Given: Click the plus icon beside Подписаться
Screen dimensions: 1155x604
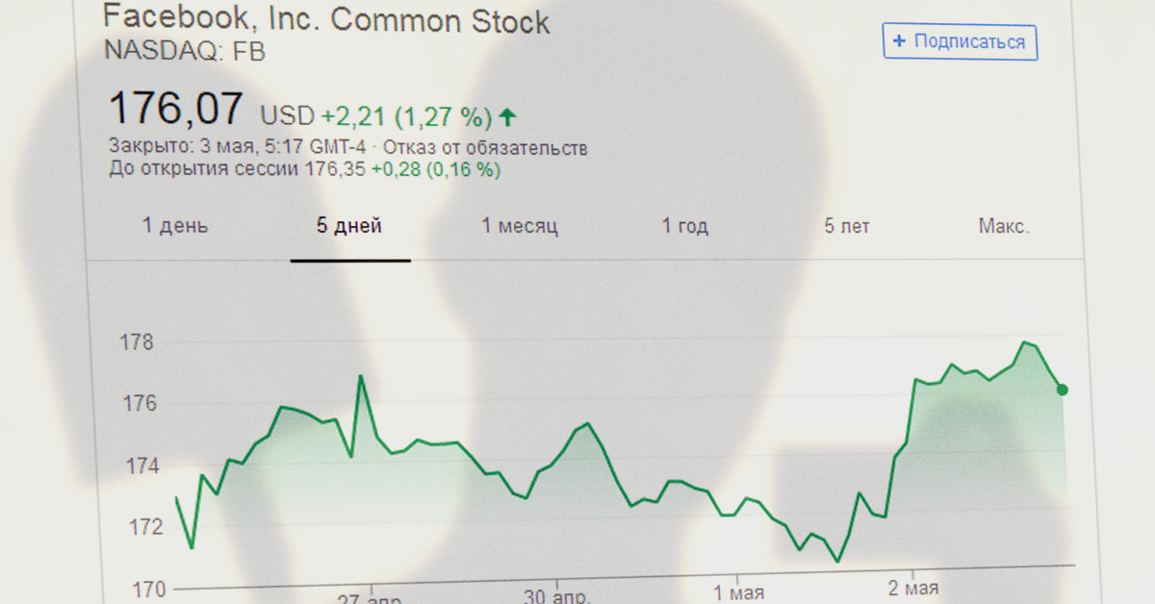Looking at the screenshot, I should pos(899,41).
